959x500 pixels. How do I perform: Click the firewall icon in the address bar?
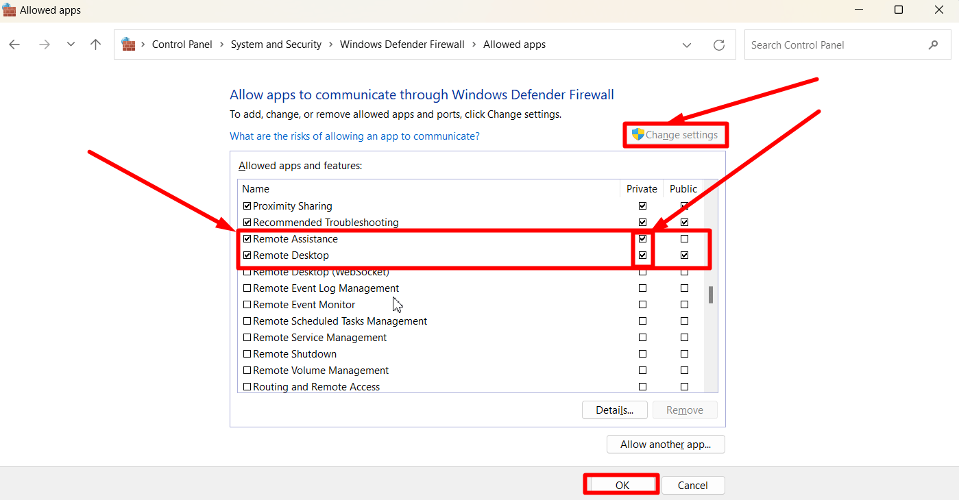click(x=128, y=44)
